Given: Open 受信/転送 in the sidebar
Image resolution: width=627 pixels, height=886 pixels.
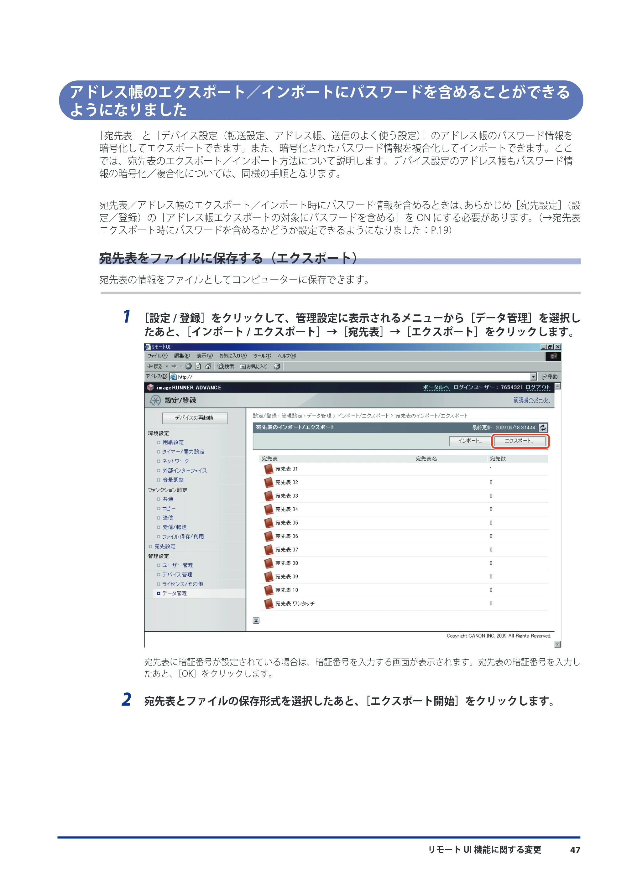Looking at the screenshot, I should (x=175, y=527).
